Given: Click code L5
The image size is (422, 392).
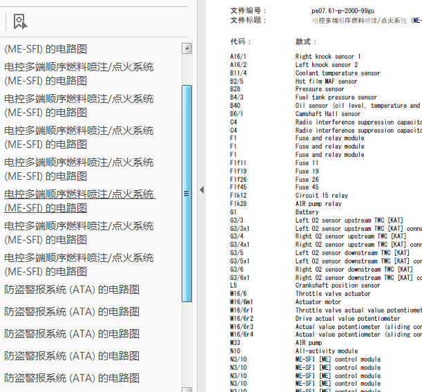Looking at the screenshot, I should click(233, 286).
